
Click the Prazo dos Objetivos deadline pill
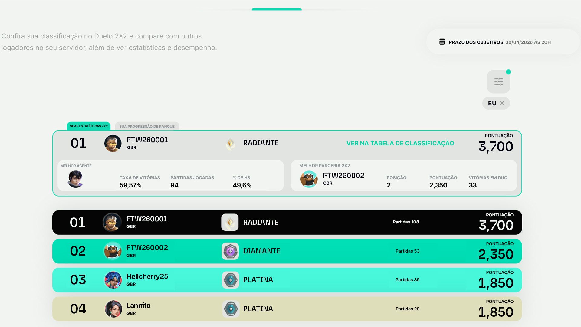[502, 42]
